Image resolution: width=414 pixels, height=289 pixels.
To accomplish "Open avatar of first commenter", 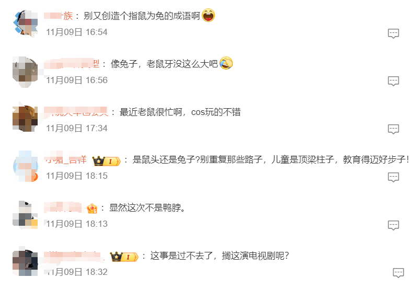I will point(25,23).
